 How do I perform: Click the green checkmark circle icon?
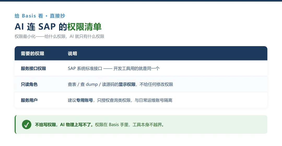click(27, 124)
